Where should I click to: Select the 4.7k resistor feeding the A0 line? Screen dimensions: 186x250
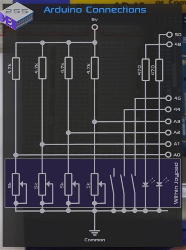point(16,69)
